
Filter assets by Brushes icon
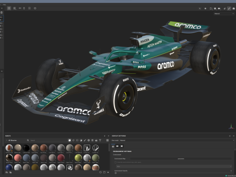[85, 140]
